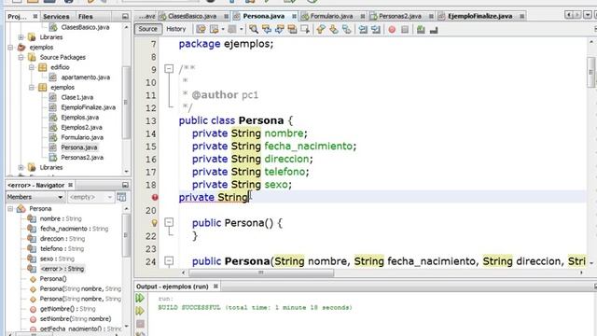Open the EjemploFinalize.java editor tab
Image resolution: width=597 pixels, height=336 pixels.
coord(479,16)
